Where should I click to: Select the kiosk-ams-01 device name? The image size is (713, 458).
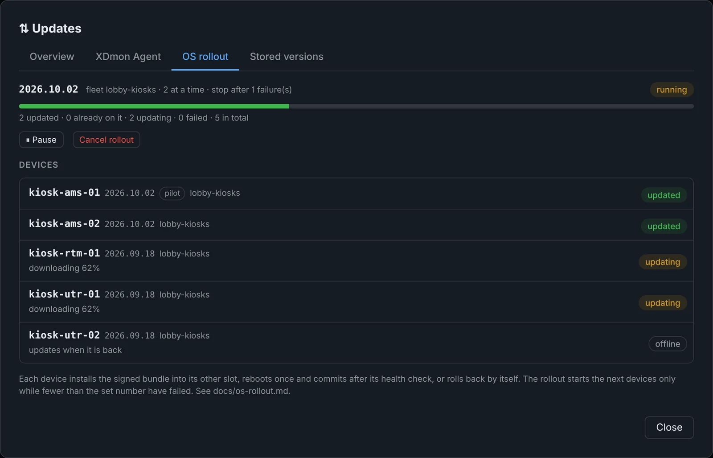click(64, 193)
